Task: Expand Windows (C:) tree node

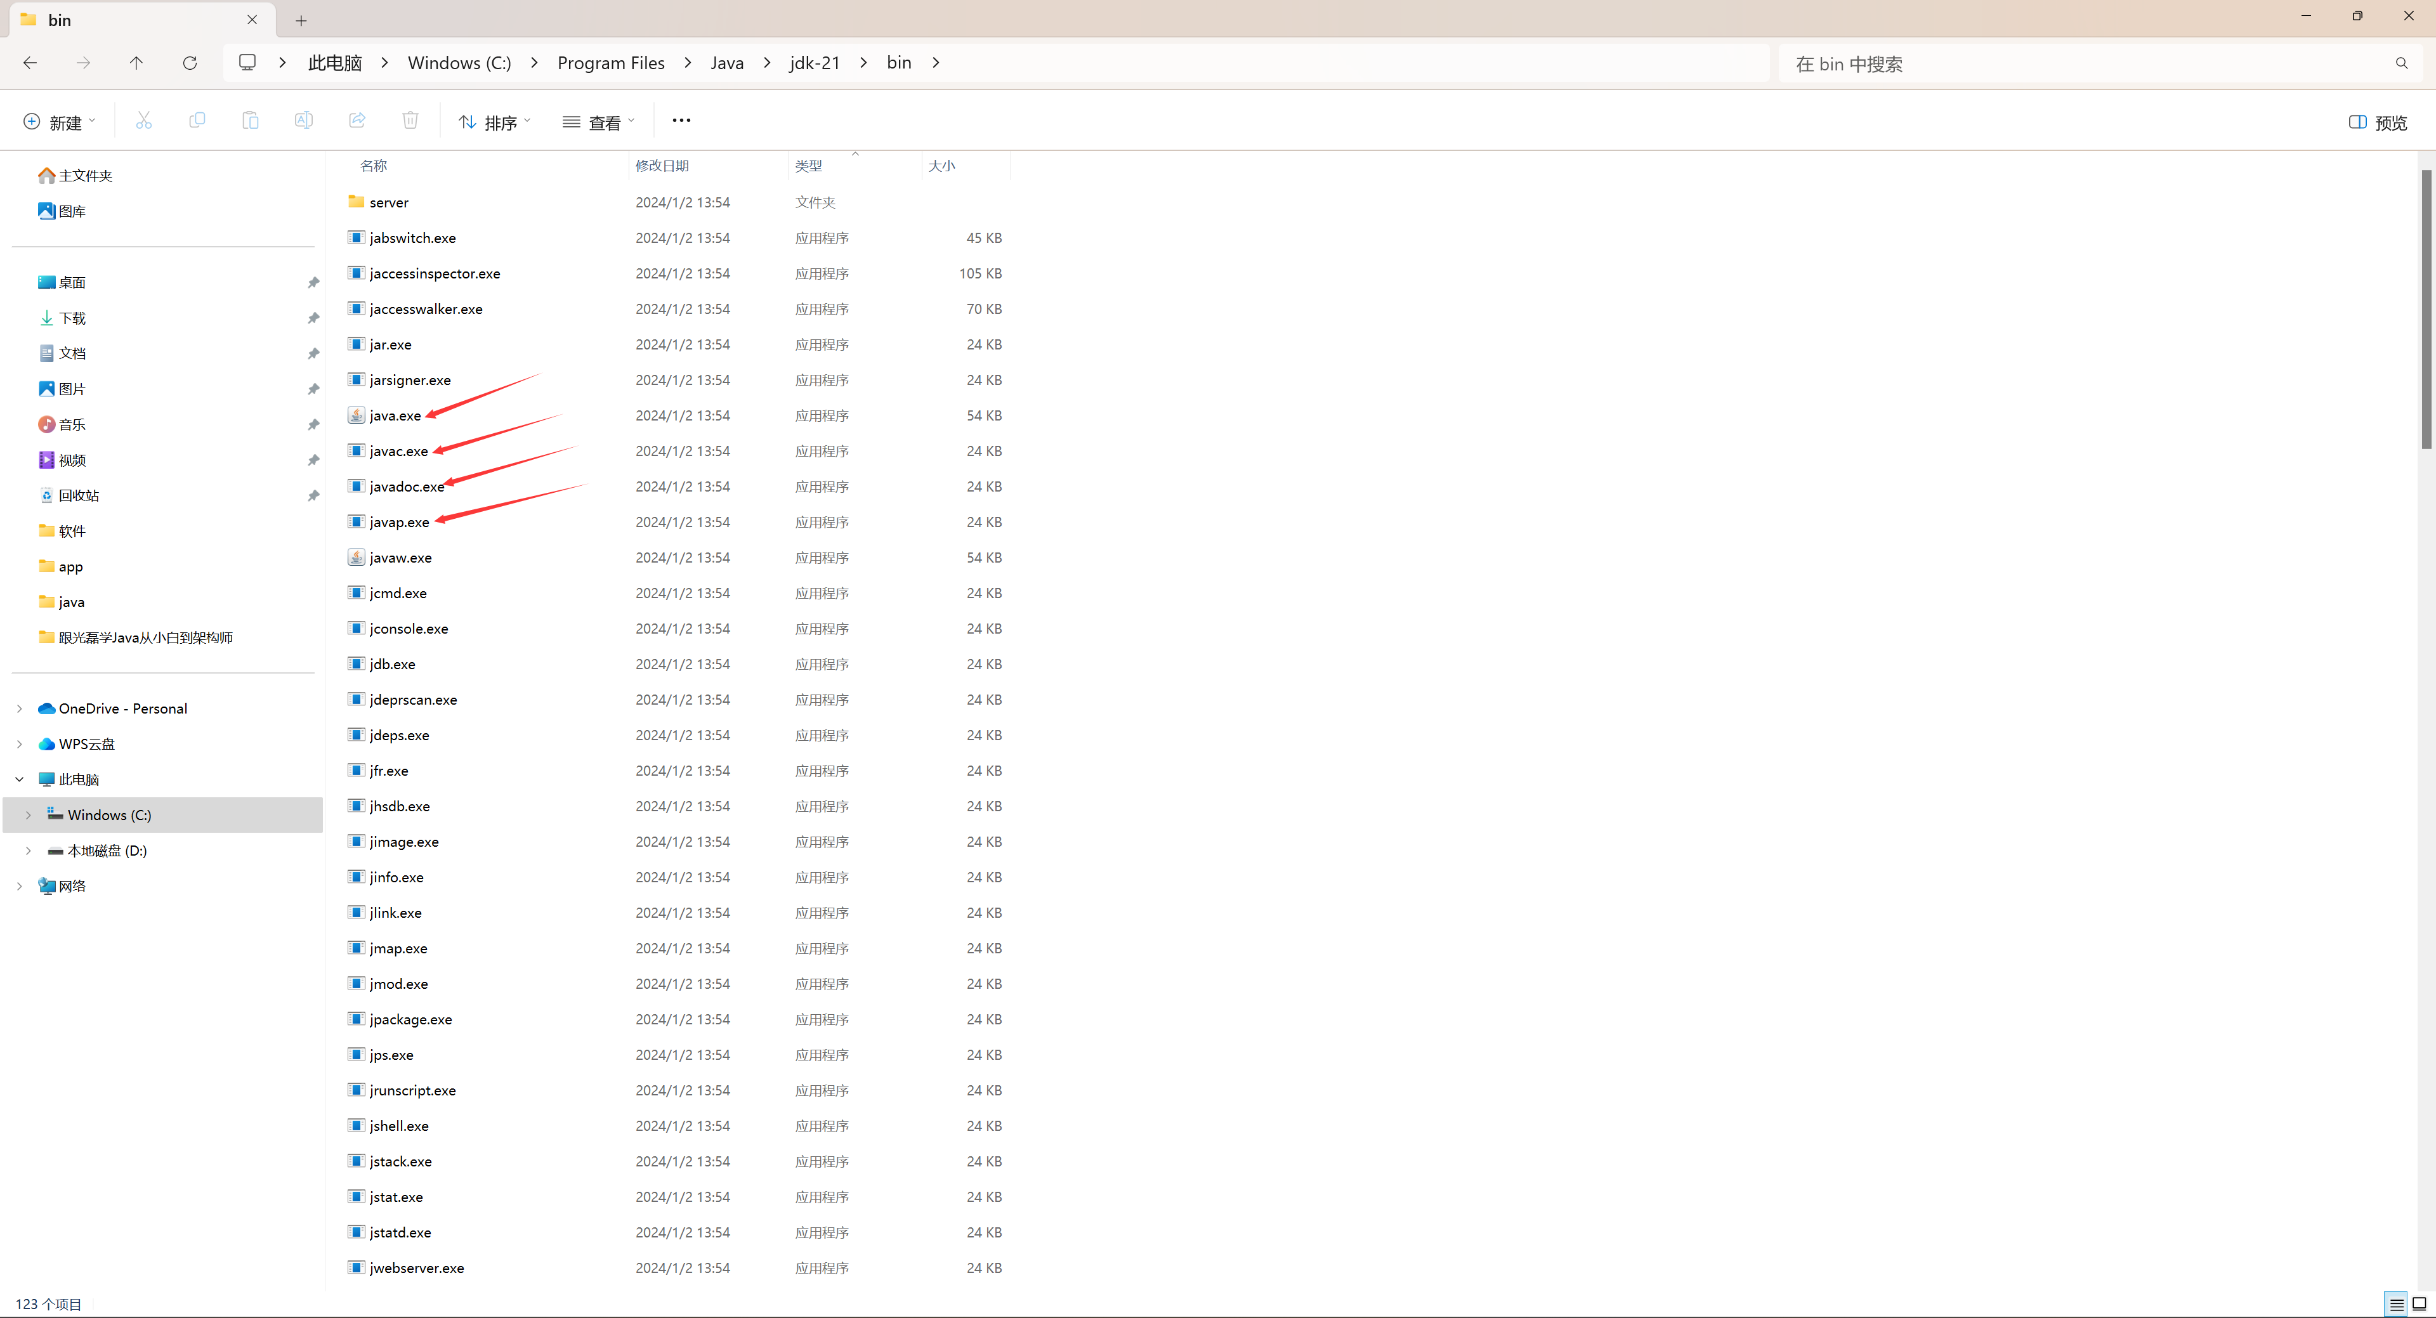Action: tap(29, 815)
